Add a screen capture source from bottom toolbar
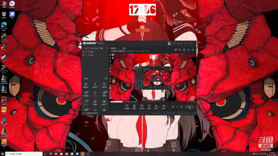 coord(127,106)
